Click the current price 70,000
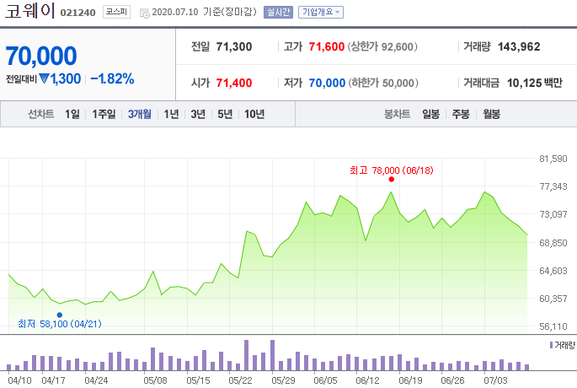This screenshot has height=388, width=577. 41,56
